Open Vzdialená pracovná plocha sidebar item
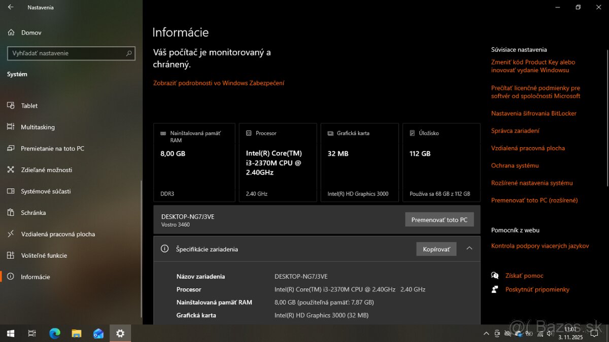609x342 pixels. (x=57, y=234)
